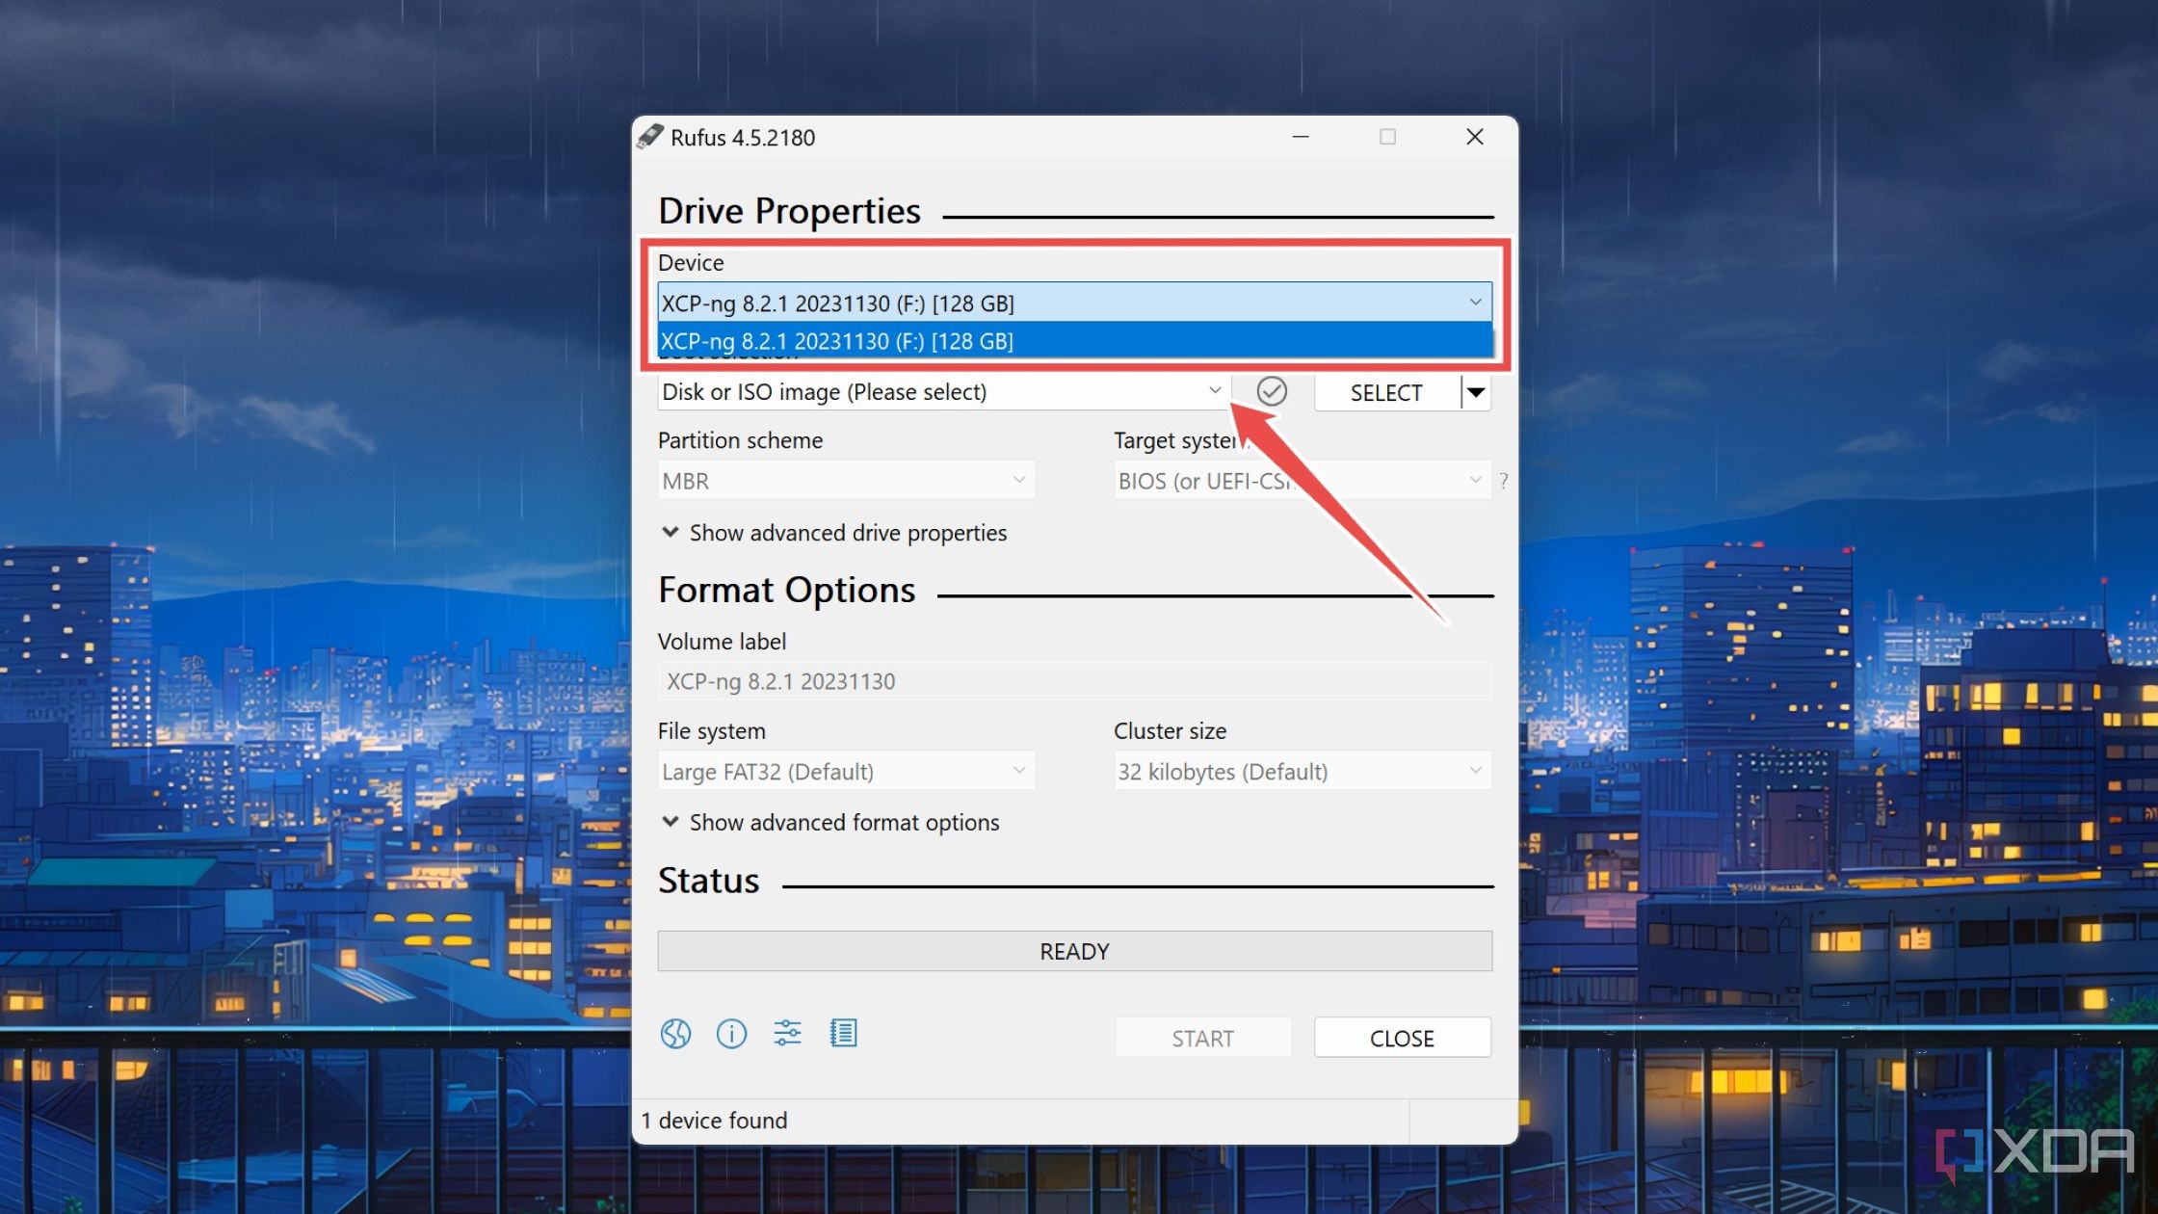Choose highlighted XCP-ng 8.2.1 device list entry
Image resolution: width=2158 pixels, height=1214 pixels.
point(1075,341)
